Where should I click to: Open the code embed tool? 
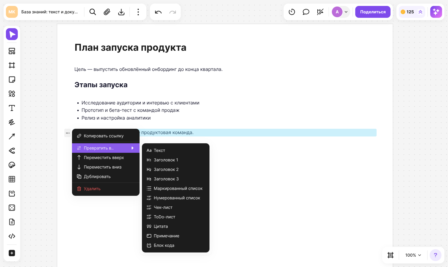(x=12, y=236)
